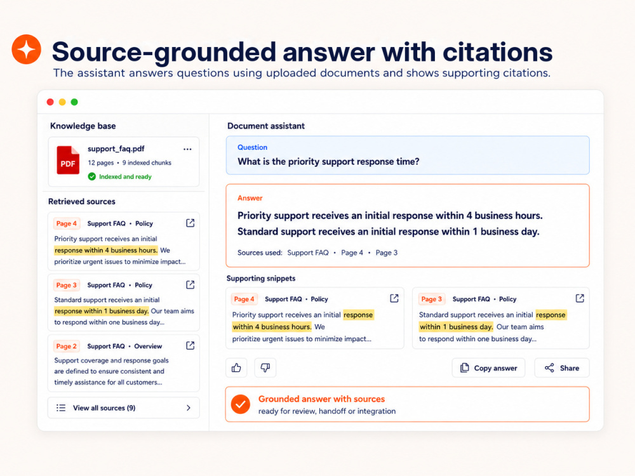Click the share icon beside Share

click(x=549, y=368)
